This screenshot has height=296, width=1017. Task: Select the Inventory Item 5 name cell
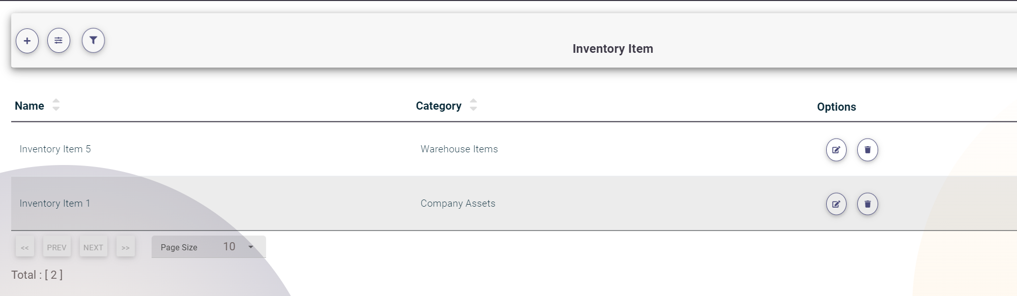coord(55,149)
